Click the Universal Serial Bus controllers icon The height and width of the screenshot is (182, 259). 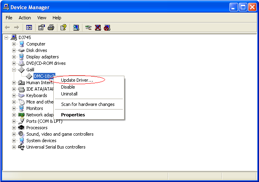coord(21,147)
